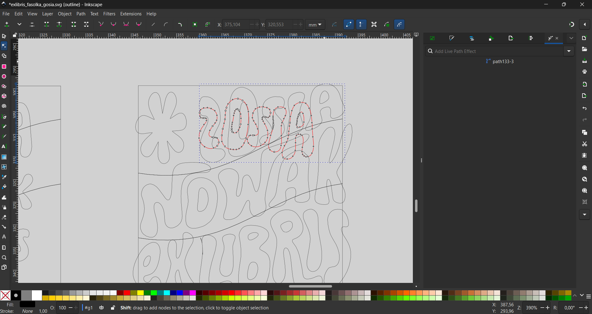Toggle show Bezier handles button

click(361, 25)
